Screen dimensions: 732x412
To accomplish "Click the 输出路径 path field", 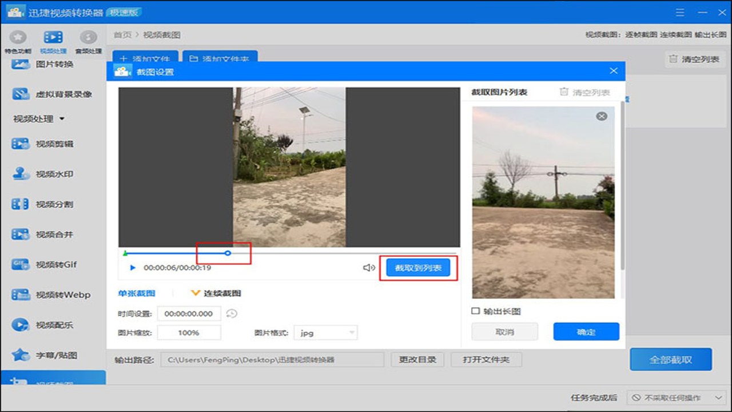I will click(x=272, y=359).
